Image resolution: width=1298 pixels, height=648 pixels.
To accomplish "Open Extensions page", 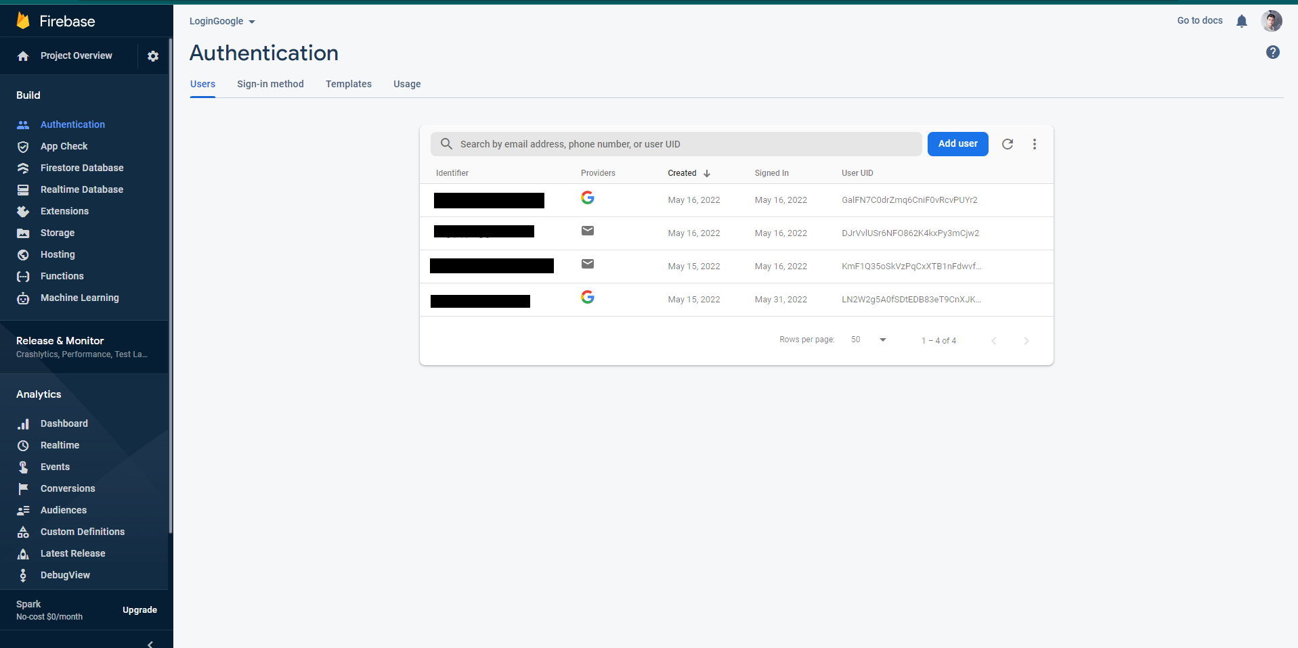I will 64,211.
